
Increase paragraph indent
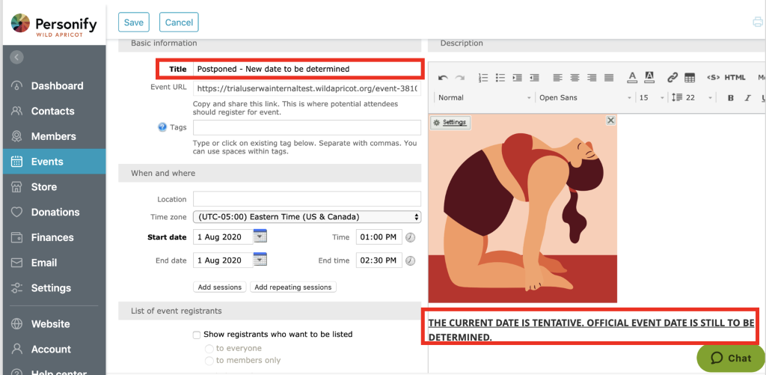(518, 77)
